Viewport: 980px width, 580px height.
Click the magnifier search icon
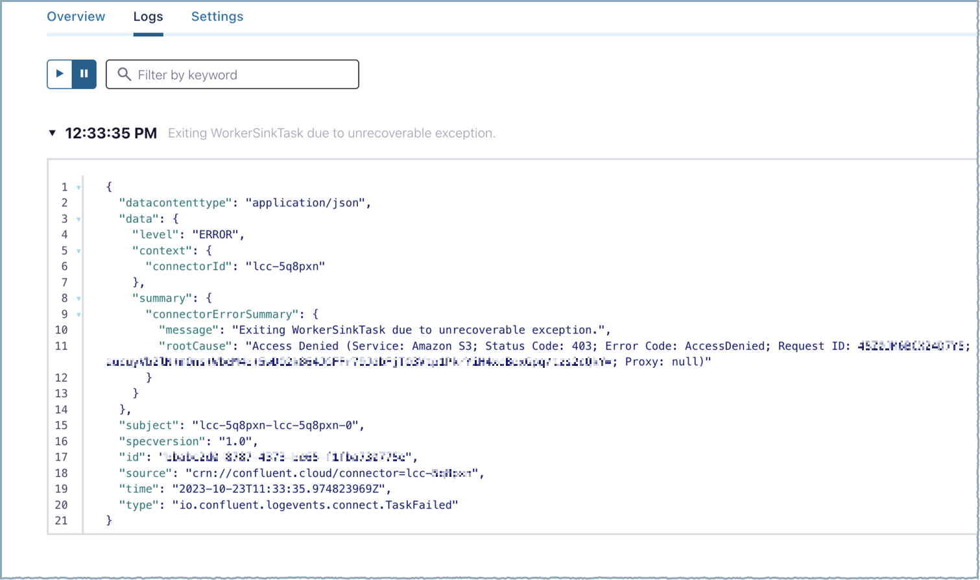(124, 75)
